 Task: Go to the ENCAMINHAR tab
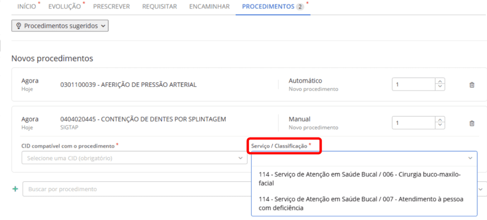[x=209, y=7]
